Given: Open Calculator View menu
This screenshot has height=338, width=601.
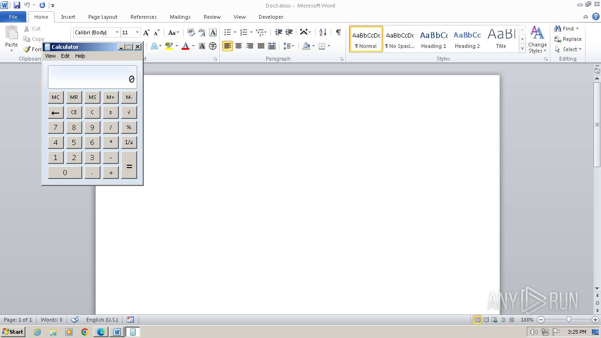Looking at the screenshot, I should click(50, 56).
